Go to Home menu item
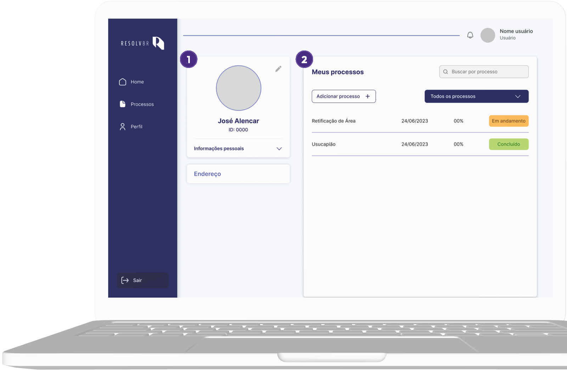The image size is (567, 370). 132,82
